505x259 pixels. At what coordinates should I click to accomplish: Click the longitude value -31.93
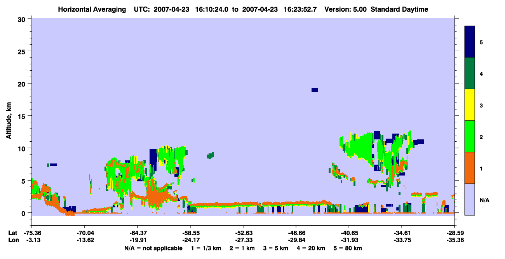(349, 240)
